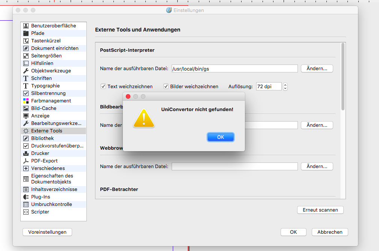Toggle the Text weichzeichnen checkbox

point(103,86)
